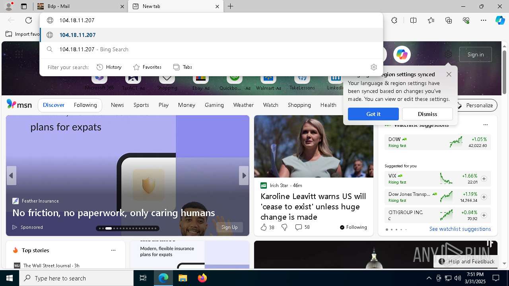This screenshot has height=286, width=509.
Task: Open the Browser essentials heart icon
Action: click(x=466, y=20)
